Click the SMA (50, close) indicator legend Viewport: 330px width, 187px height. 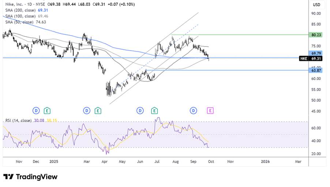coord(26,22)
